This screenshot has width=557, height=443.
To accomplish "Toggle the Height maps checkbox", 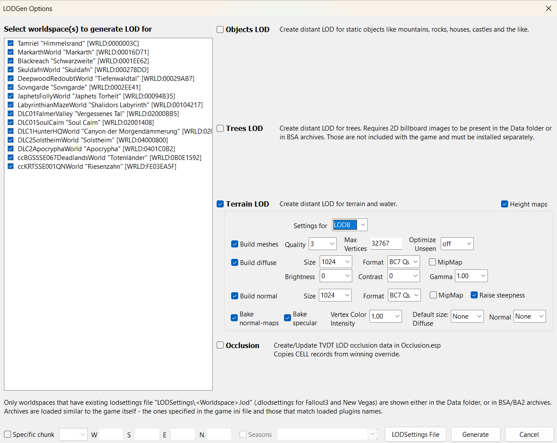I will pyautogui.click(x=505, y=204).
